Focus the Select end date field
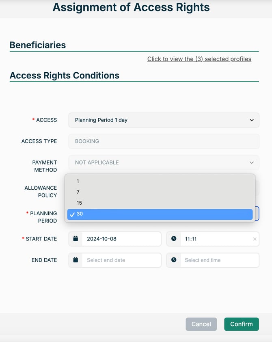 pyautogui.click(x=121, y=260)
